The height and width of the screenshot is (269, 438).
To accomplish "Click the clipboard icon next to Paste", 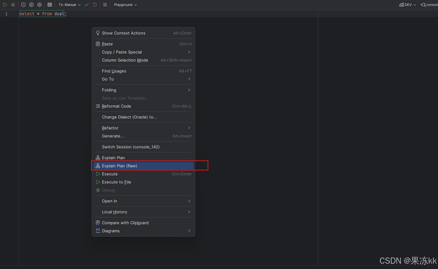I will click(x=98, y=44).
